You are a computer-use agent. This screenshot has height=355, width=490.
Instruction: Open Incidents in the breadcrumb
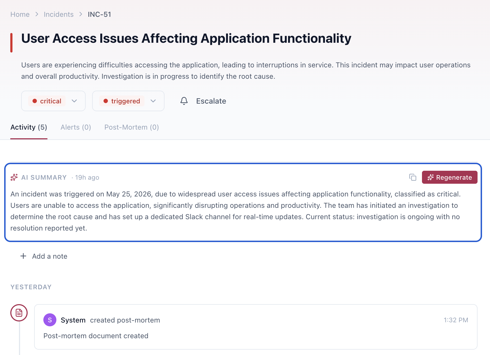click(59, 14)
